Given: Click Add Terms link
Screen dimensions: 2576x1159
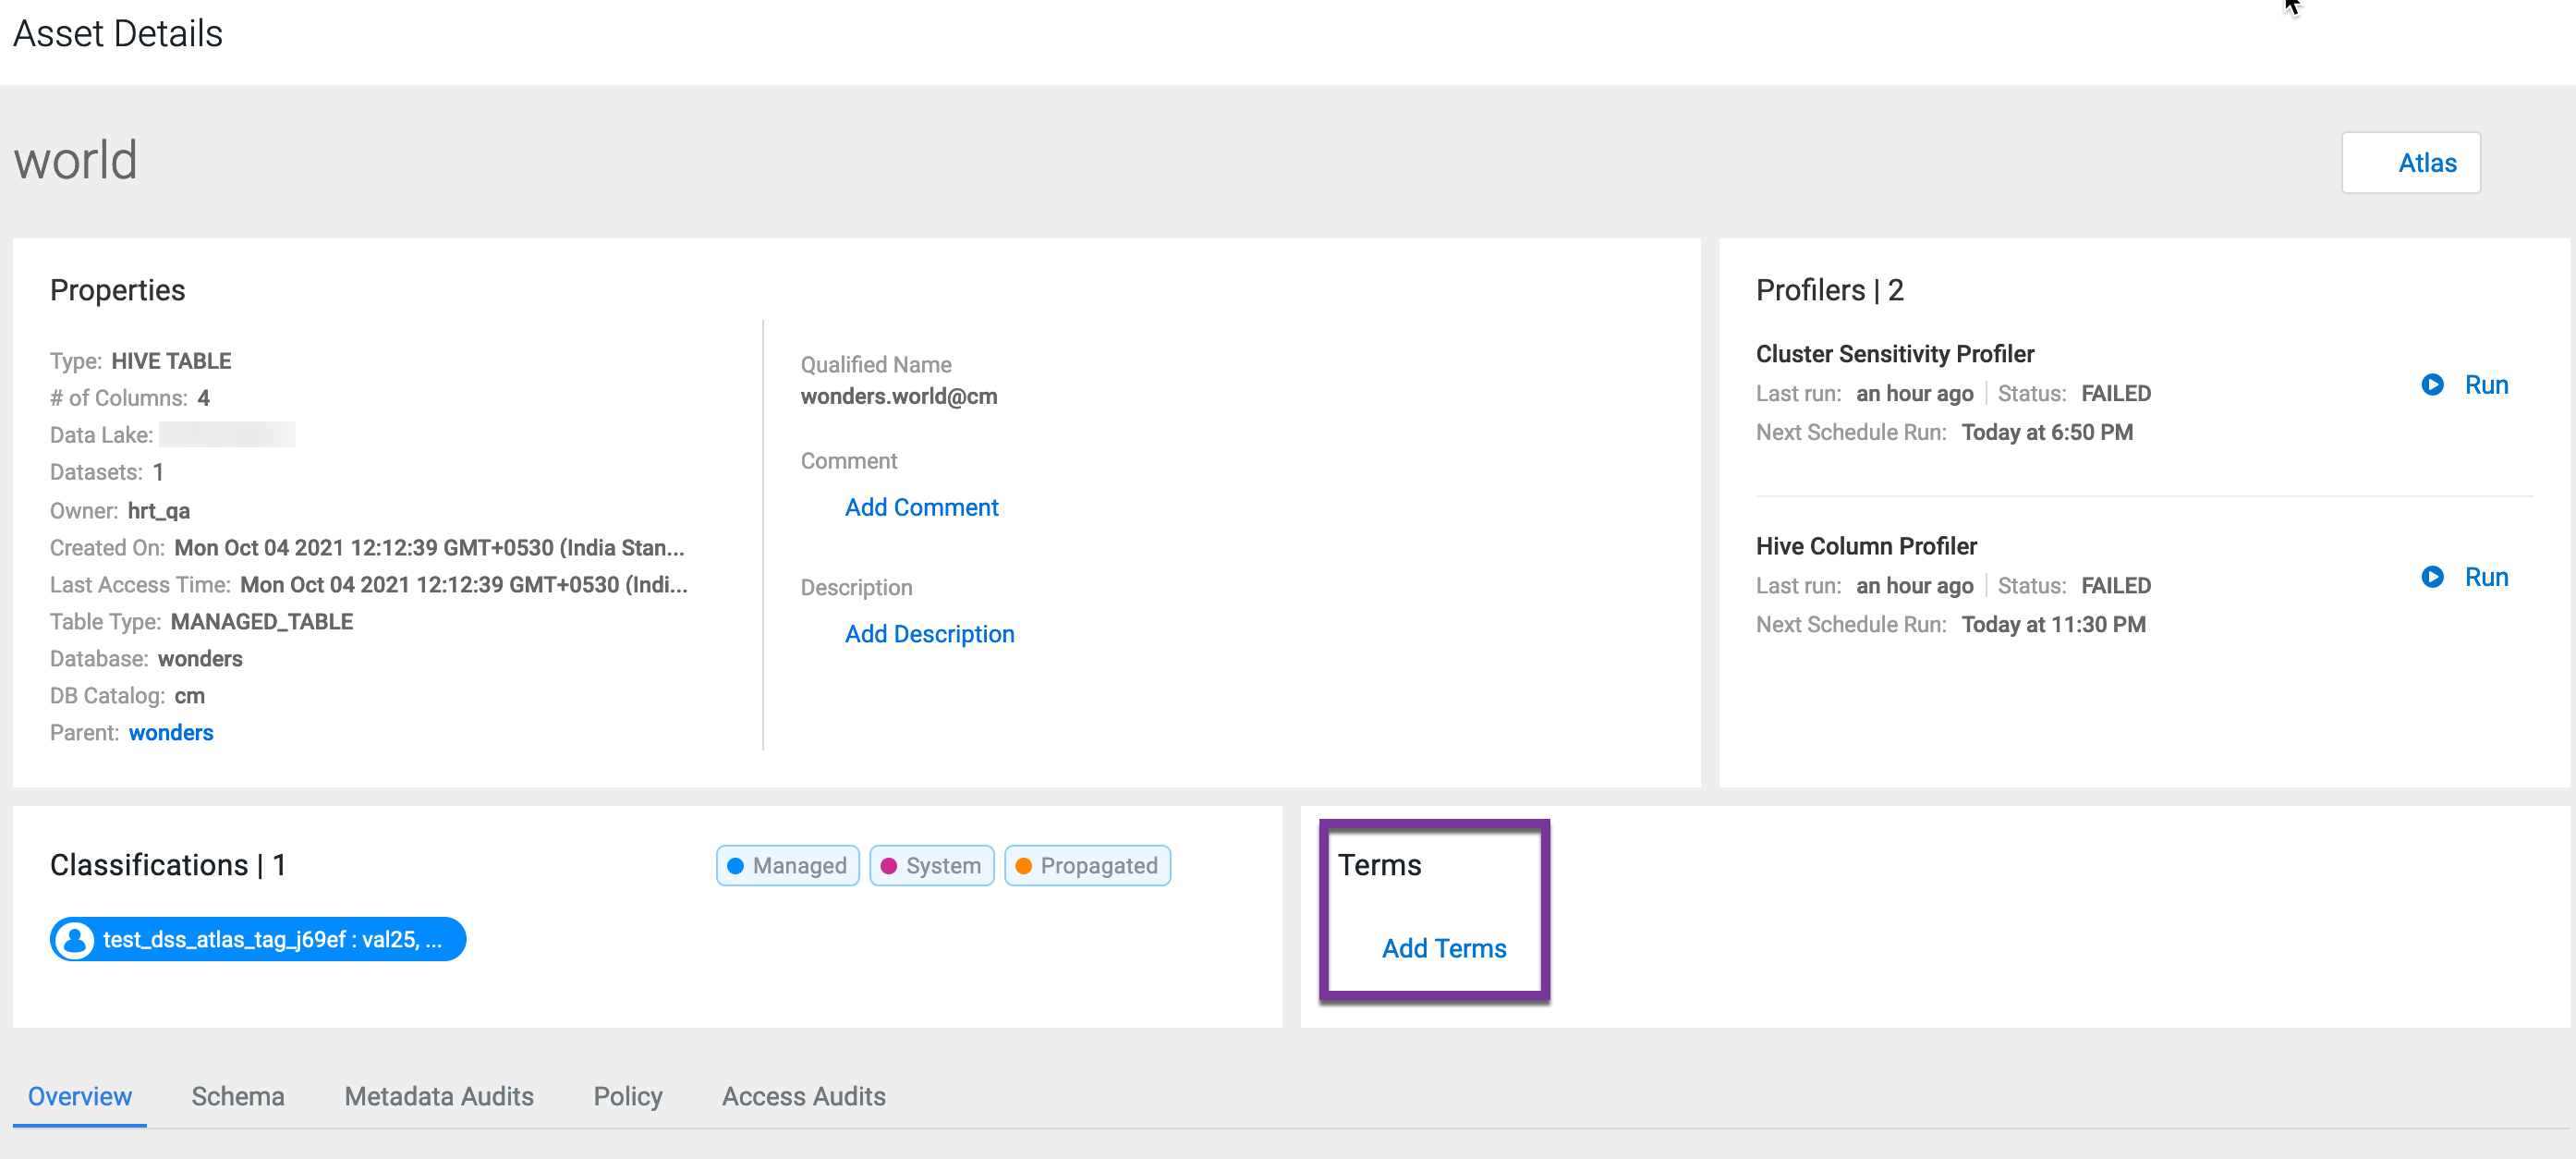Looking at the screenshot, I should [x=1443, y=948].
